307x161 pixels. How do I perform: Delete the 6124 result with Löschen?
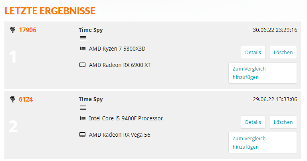click(x=283, y=122)
